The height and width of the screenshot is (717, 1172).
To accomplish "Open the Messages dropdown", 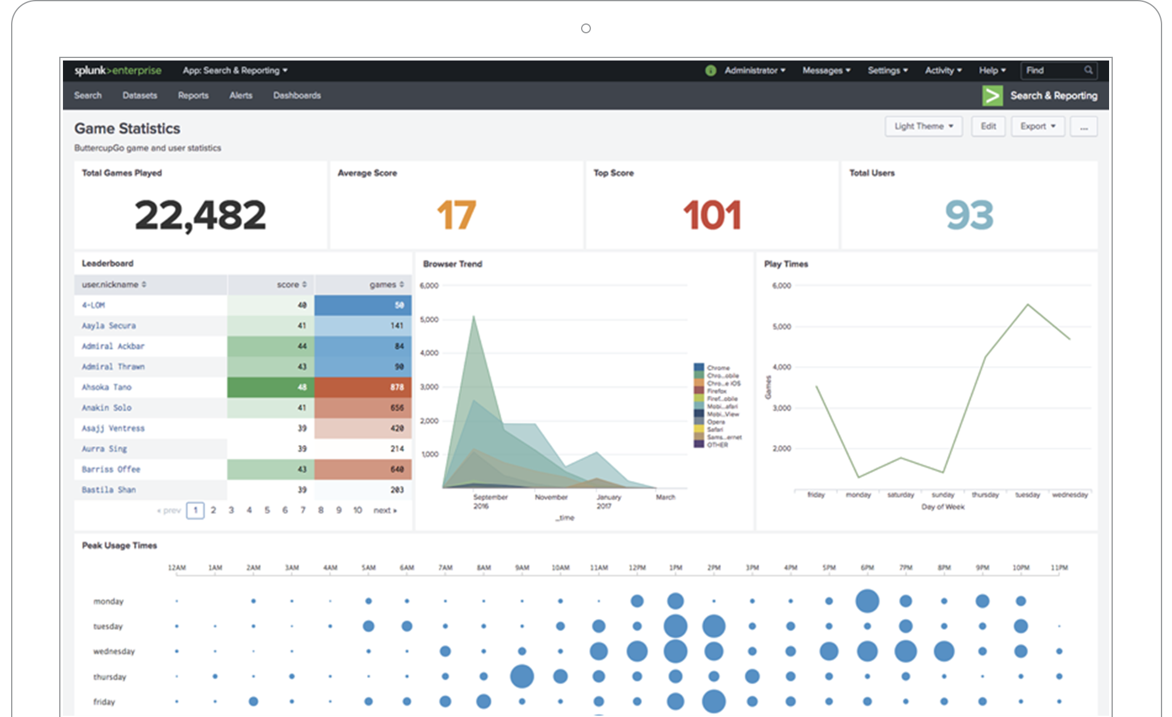I will pyautogui.click(x=826, y=70).
